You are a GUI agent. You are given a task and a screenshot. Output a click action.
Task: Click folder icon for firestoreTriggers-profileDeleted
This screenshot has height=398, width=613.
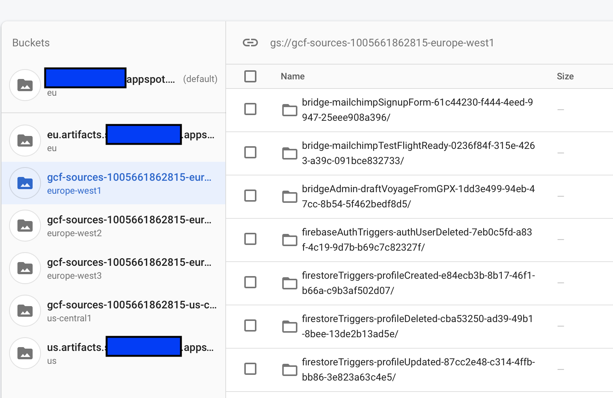tap(290, 326)
